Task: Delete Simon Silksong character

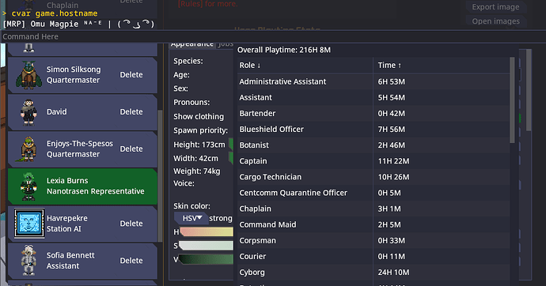Action: coord(131,75)
